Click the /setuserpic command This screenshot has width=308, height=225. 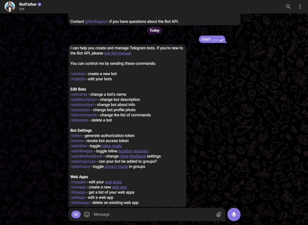pos(80,110)
